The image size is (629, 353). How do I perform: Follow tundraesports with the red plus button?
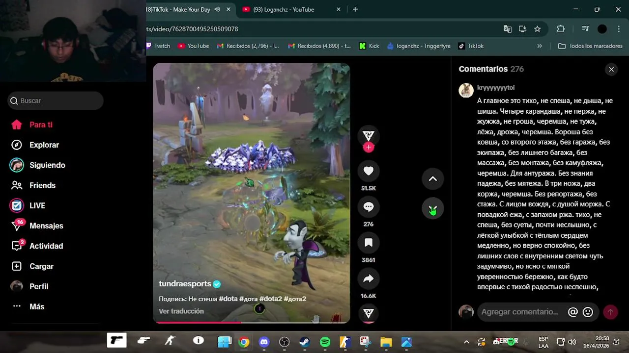point(369,147)
